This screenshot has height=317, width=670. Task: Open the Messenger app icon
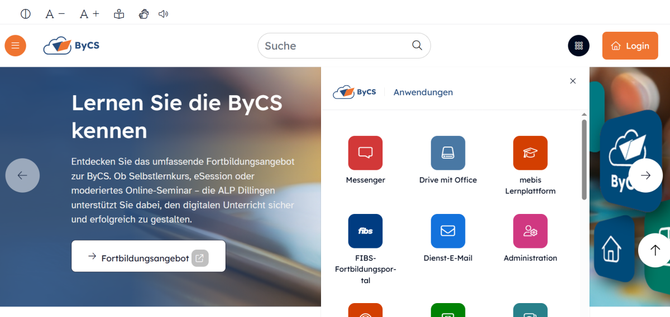point(365,153)
